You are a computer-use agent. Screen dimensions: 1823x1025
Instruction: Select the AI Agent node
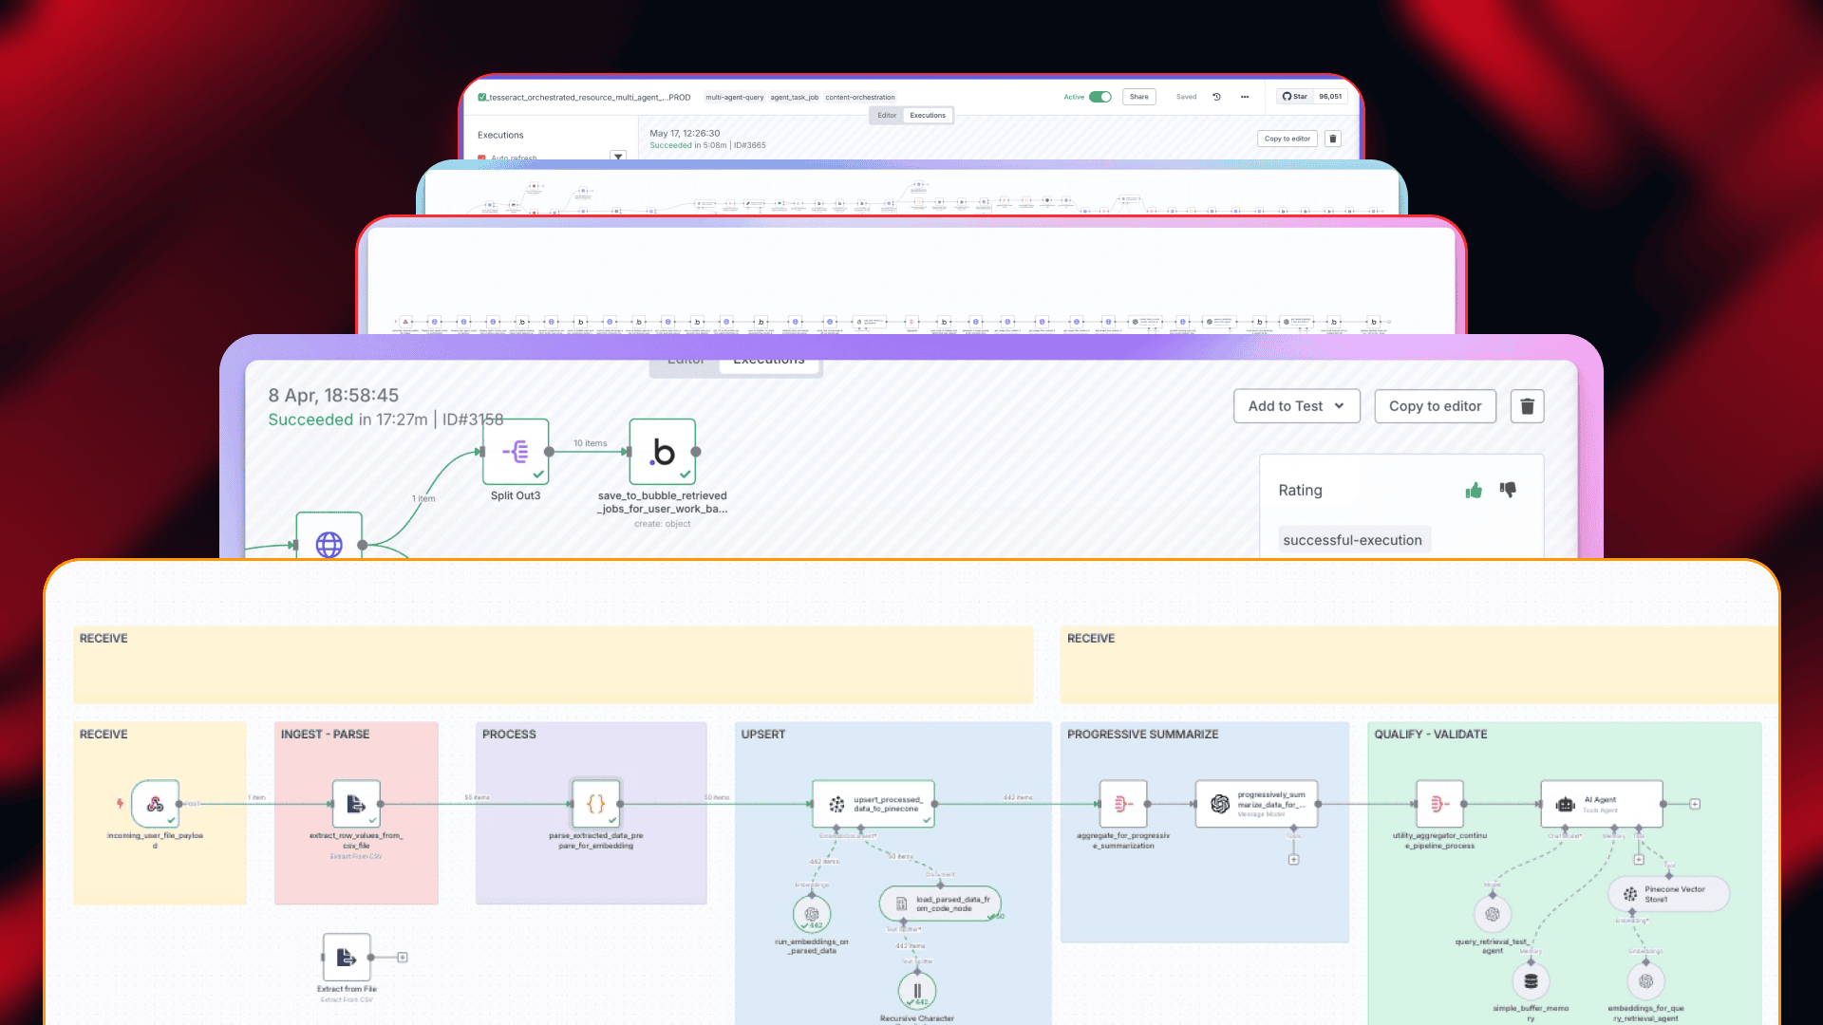(x=1601, y=804)
